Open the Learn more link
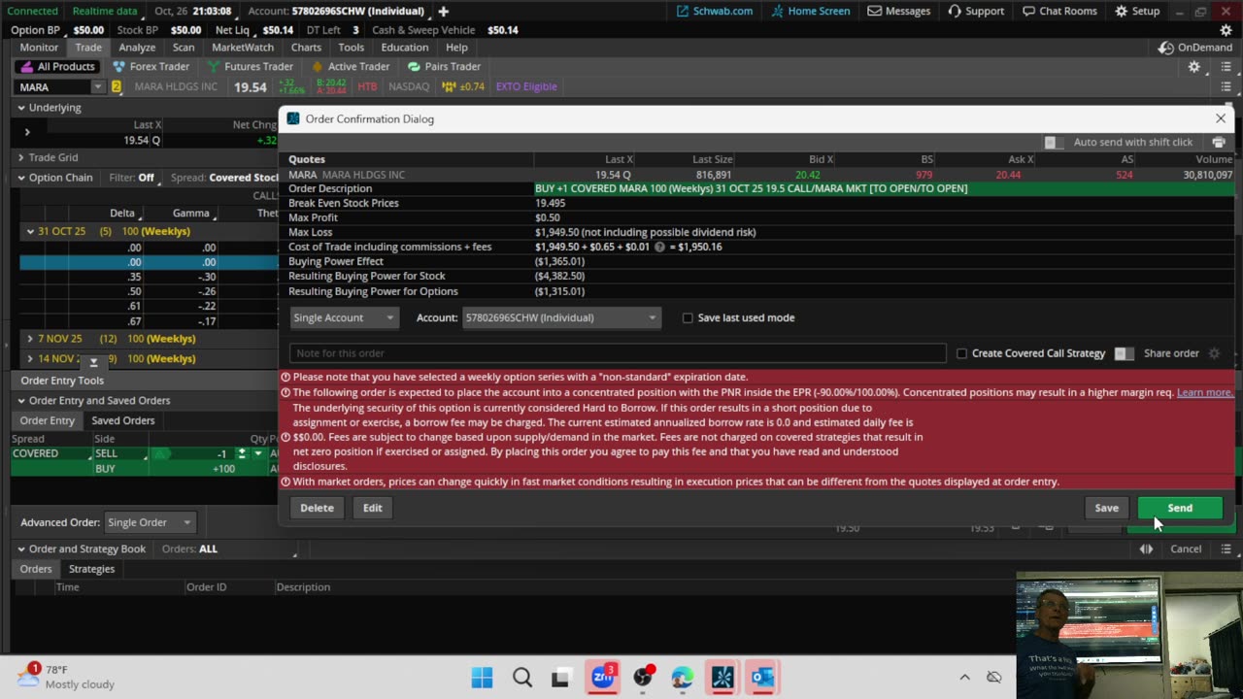Screen dimensions: 1243x699 point(1205,392)
